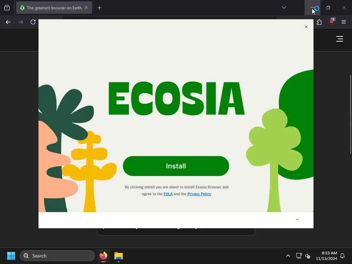Viewport: 352px width, 264px height.
Task: Open the Privacy Policy link
Action: (199, 194)
